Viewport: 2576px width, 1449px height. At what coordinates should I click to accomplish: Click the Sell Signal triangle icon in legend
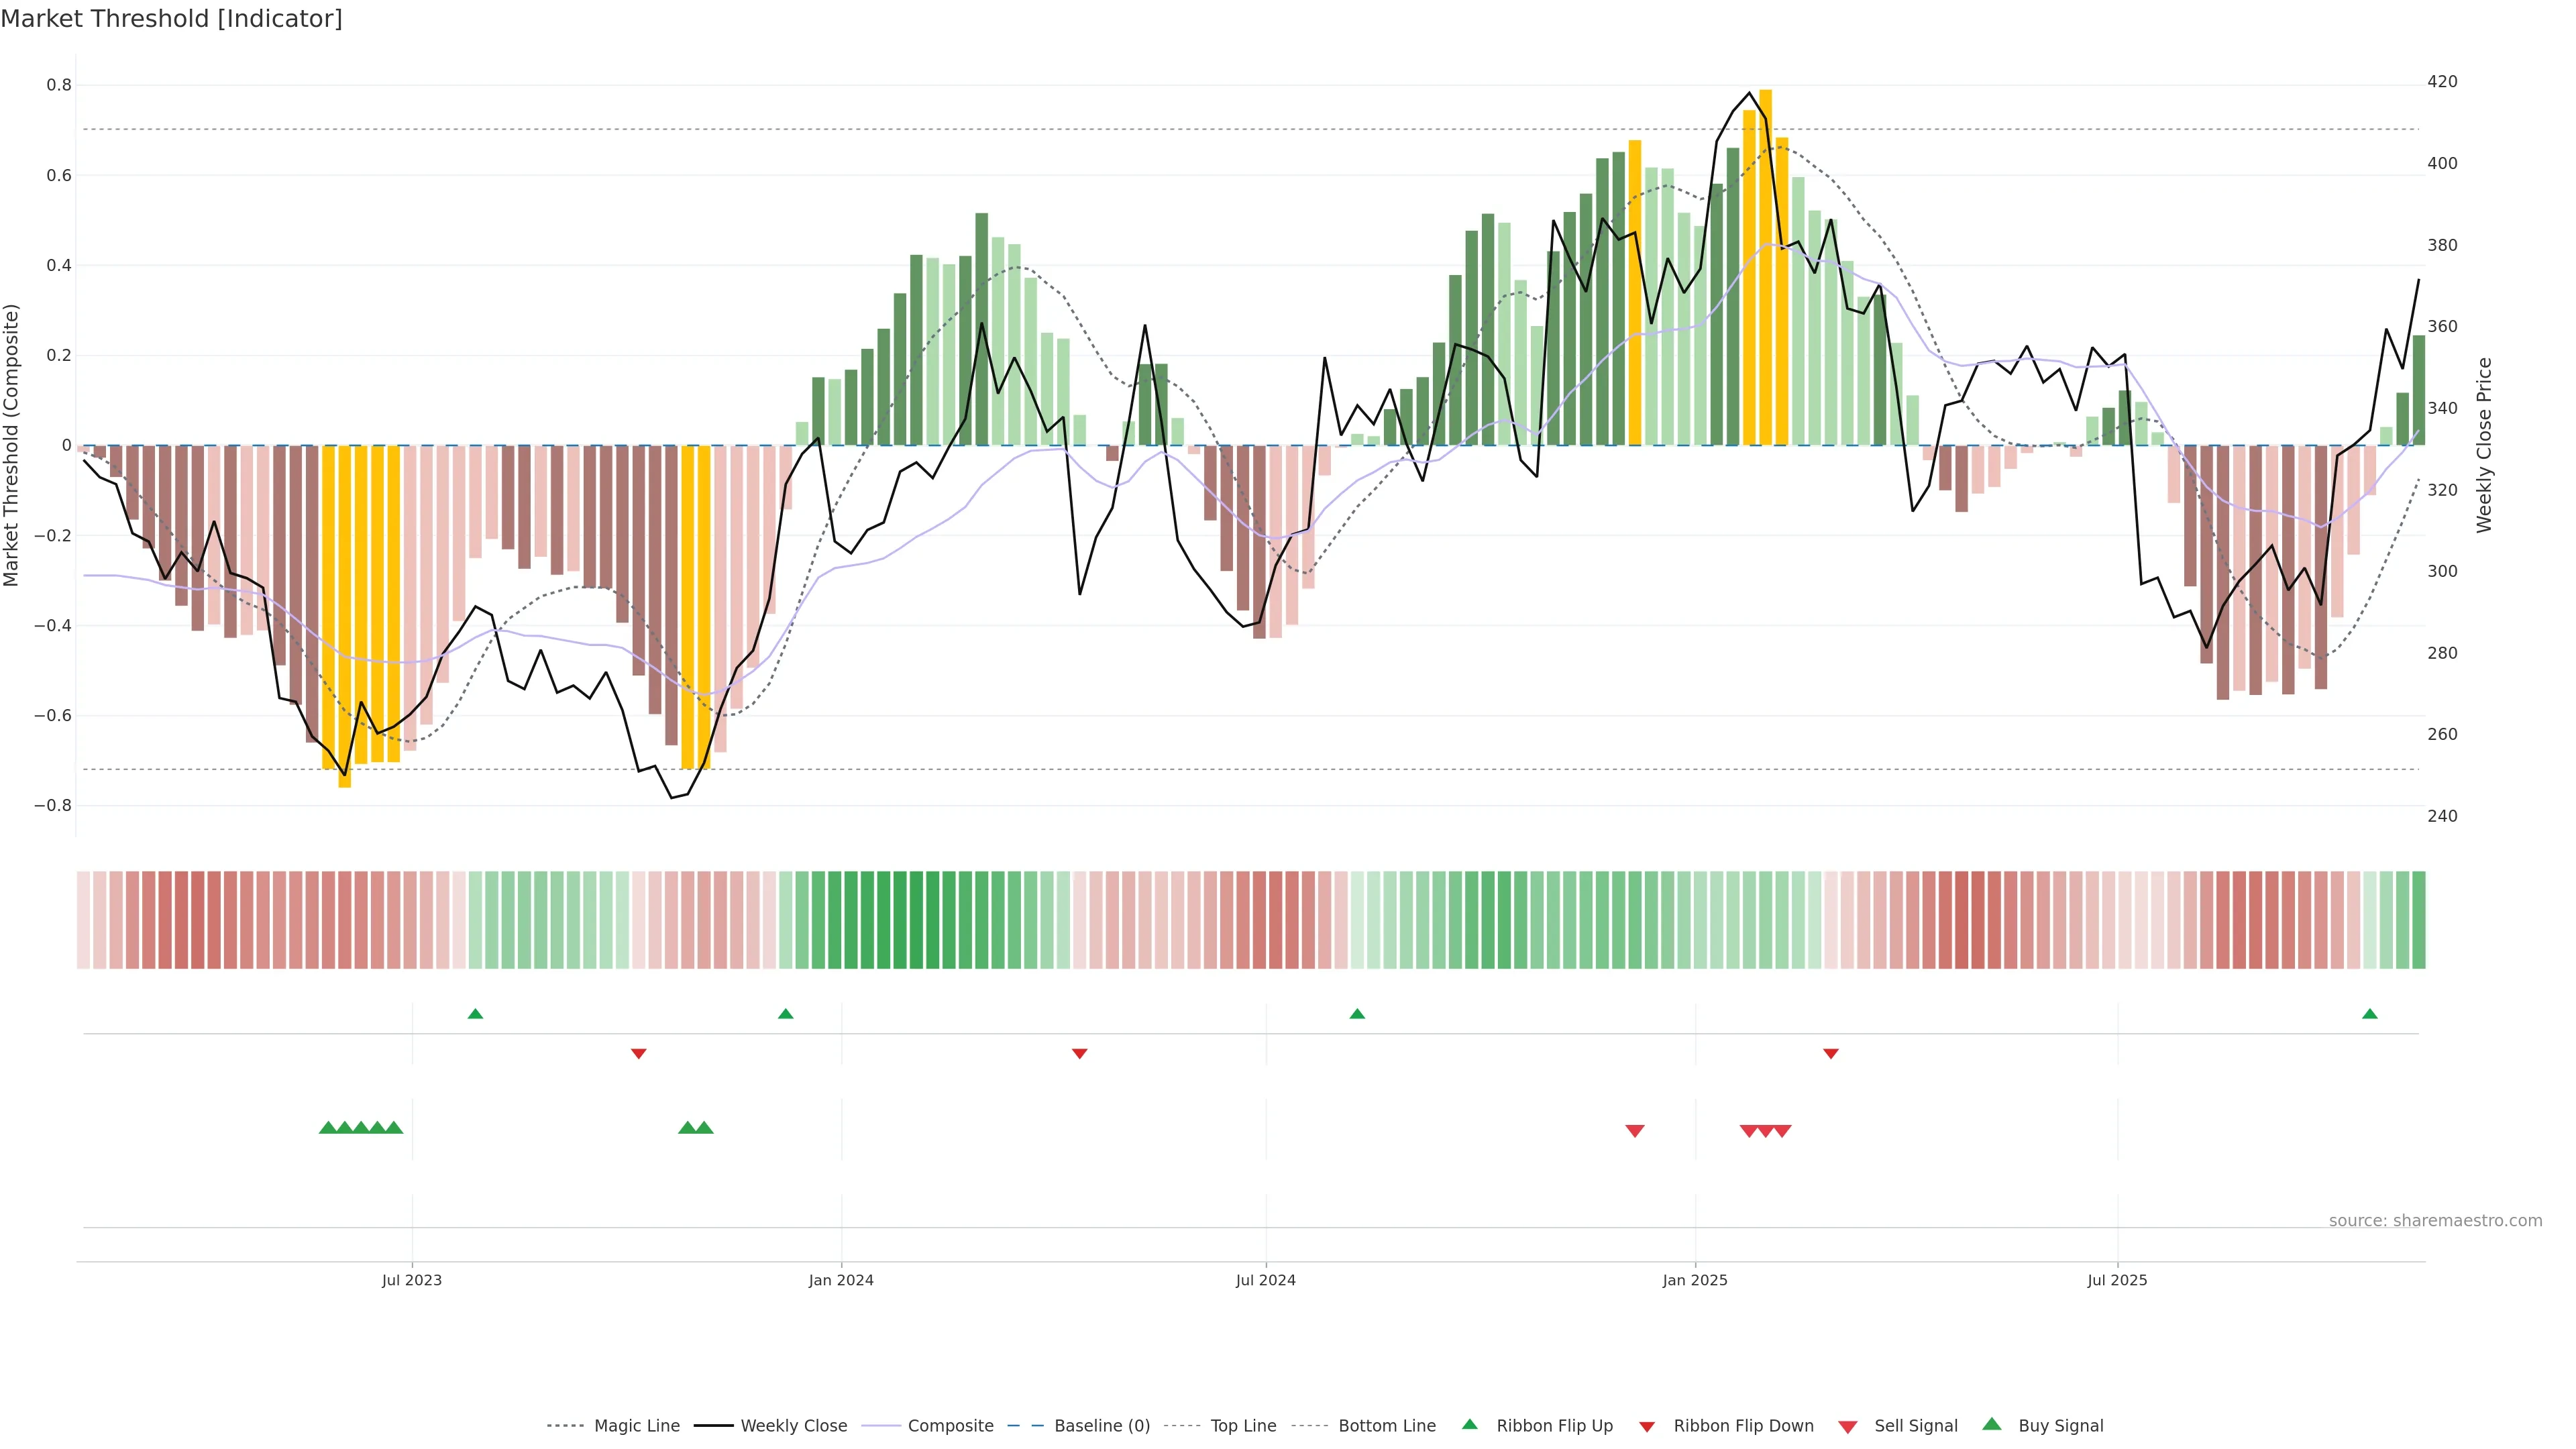click(x=1847, y=1427)
